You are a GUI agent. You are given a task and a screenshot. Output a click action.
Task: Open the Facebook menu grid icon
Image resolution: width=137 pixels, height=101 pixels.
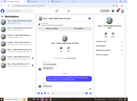click(x=113, y=11)
